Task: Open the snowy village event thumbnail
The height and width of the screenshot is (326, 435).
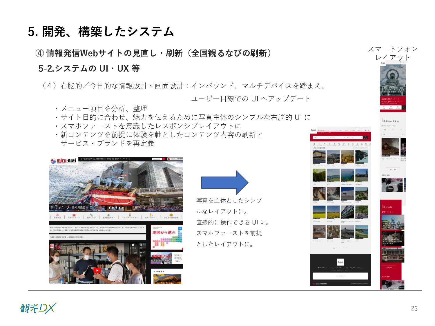Action: point(390,147)
